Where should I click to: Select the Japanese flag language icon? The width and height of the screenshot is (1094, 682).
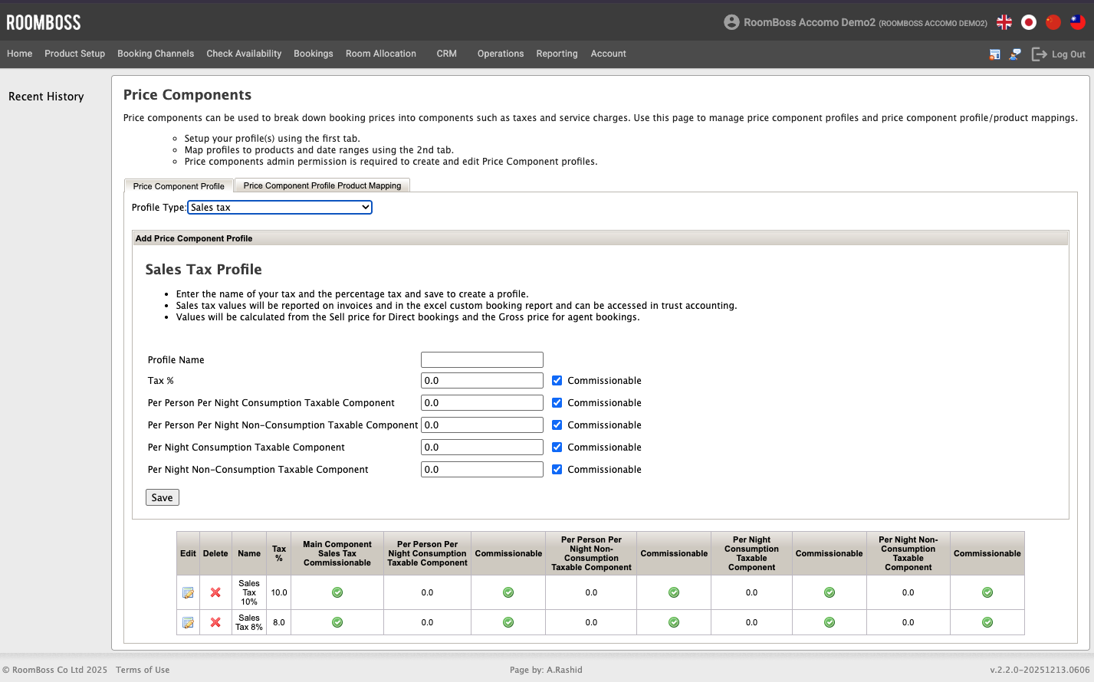click(1029, 22)
